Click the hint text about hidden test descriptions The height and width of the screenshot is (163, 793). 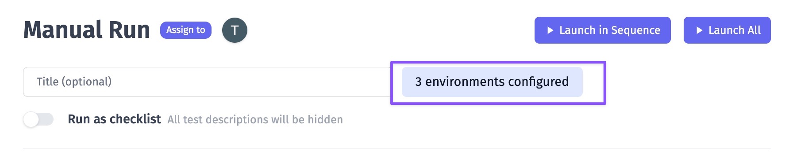coord(255,120)
